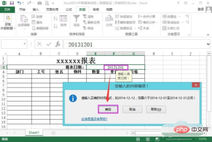Click the 'Was this information helpful' link
This screenshot has width=212, height=142.
click(x=94, y=119)
